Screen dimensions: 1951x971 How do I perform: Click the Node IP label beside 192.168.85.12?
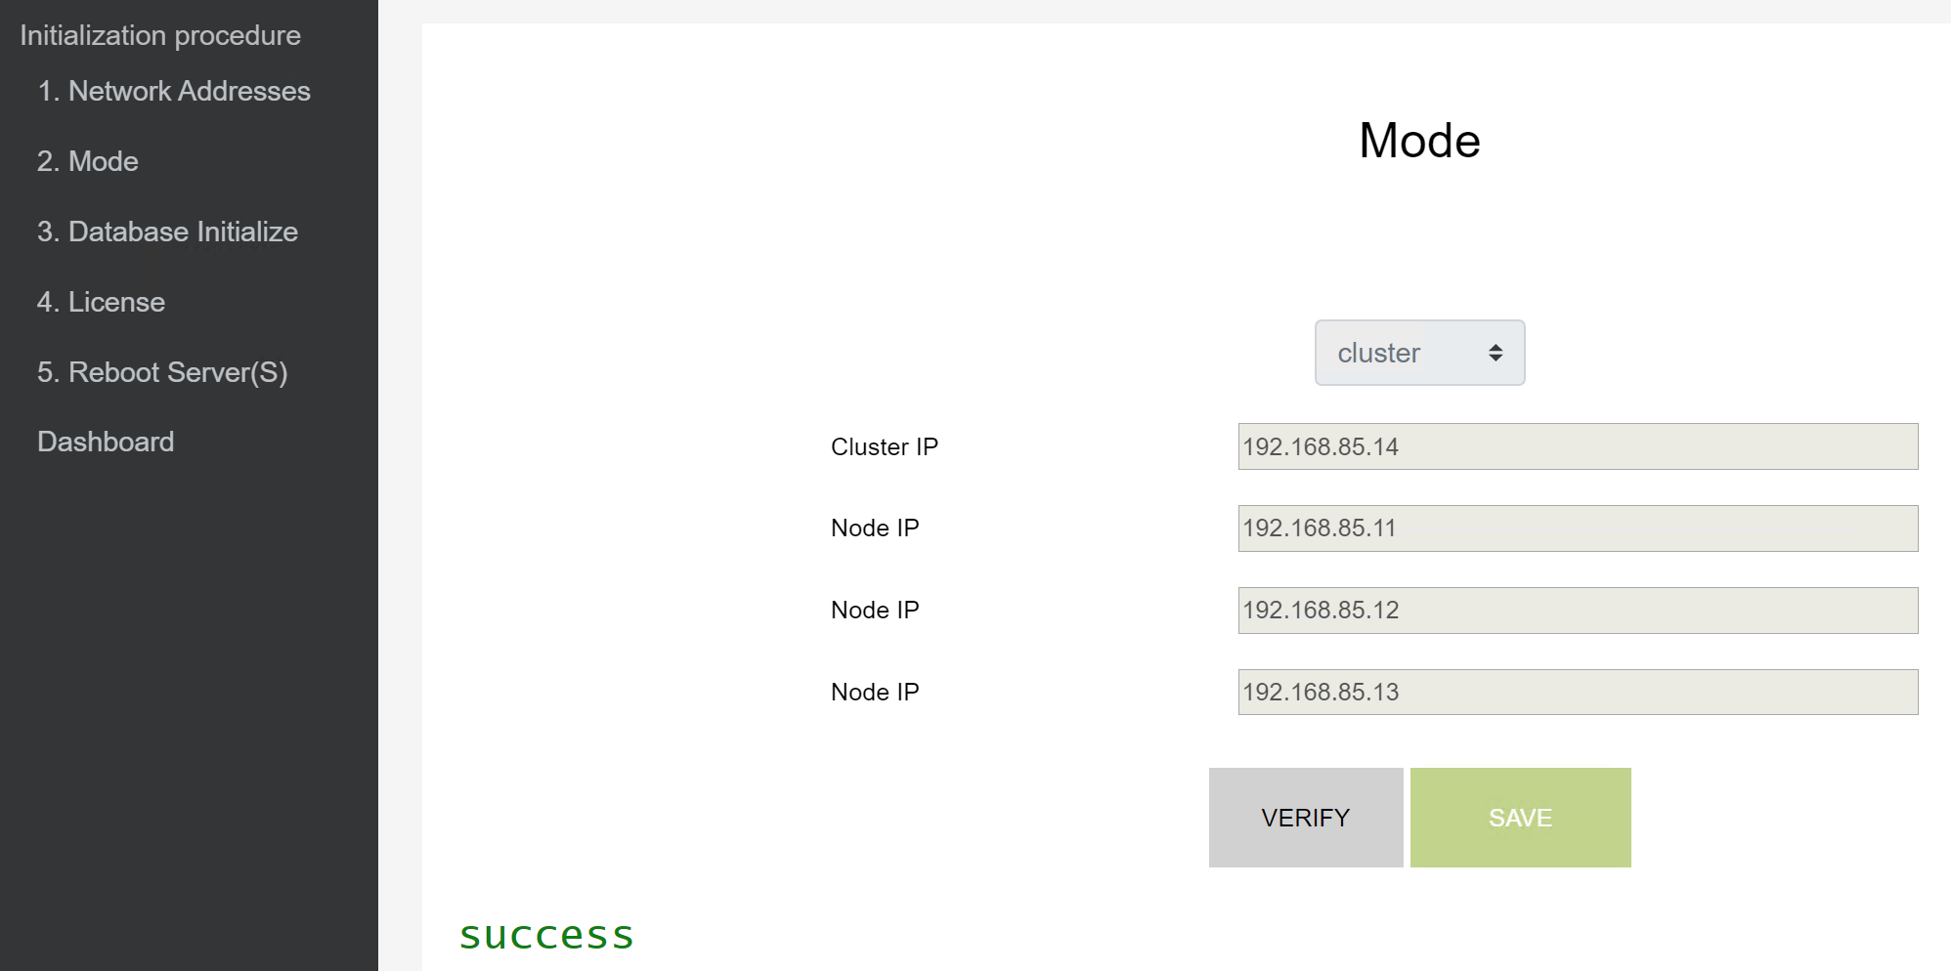(875, 611)
